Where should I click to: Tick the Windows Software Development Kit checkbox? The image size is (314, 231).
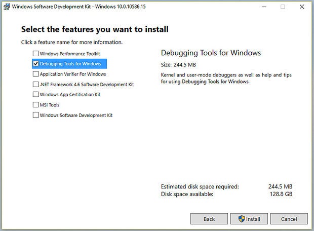click(35, 115)
